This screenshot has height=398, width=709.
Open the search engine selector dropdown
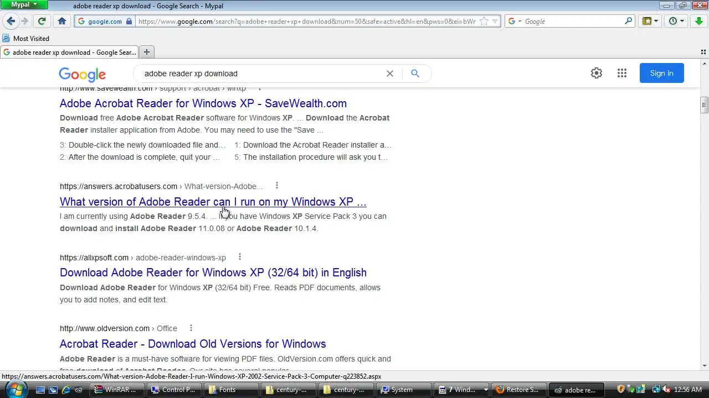[x=515, y=22]
